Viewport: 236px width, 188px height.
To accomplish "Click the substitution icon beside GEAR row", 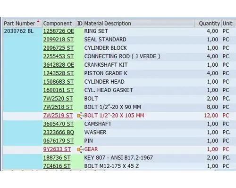I will (80, 149).
